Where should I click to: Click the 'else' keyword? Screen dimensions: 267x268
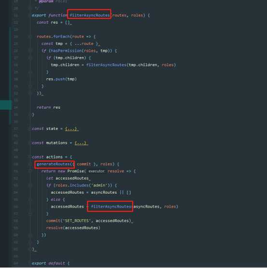(55, 199)
